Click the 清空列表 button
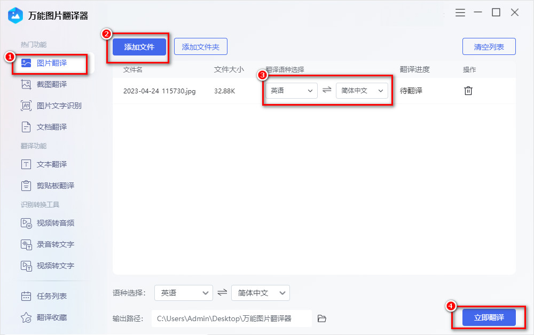This screenshot has height=335, width=534. point(488,46)
